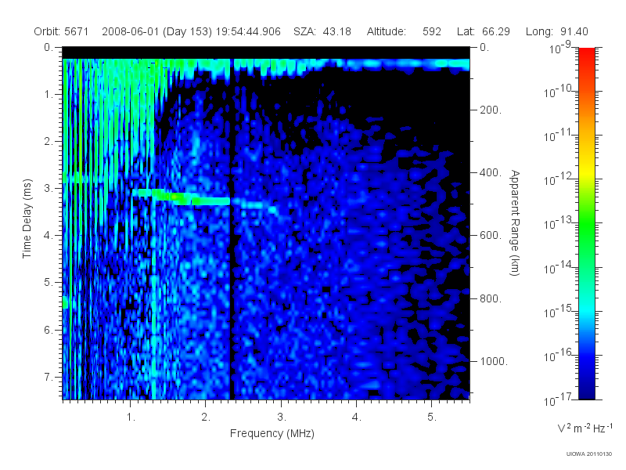Click the 'UIOWA 20110130' credit text
This screenshot has width=626, height=470.
589,454
